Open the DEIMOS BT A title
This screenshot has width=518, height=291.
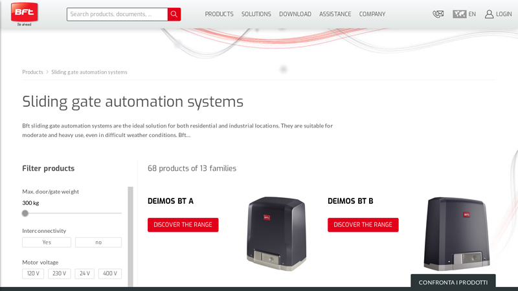pyautogui.click(x=170, y=201)
